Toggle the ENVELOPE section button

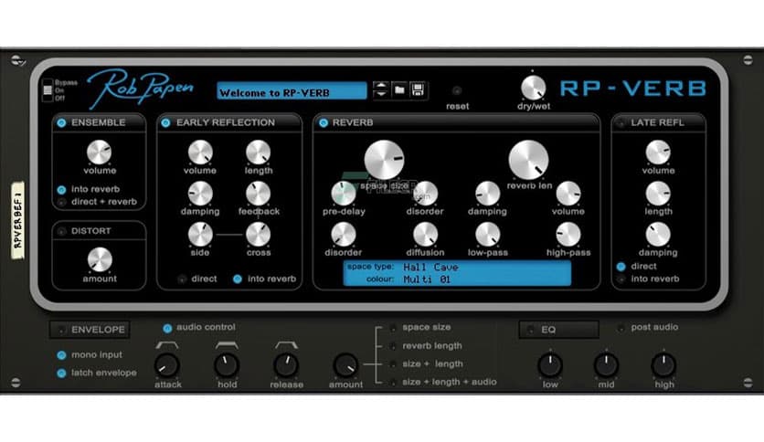[90, 330]
